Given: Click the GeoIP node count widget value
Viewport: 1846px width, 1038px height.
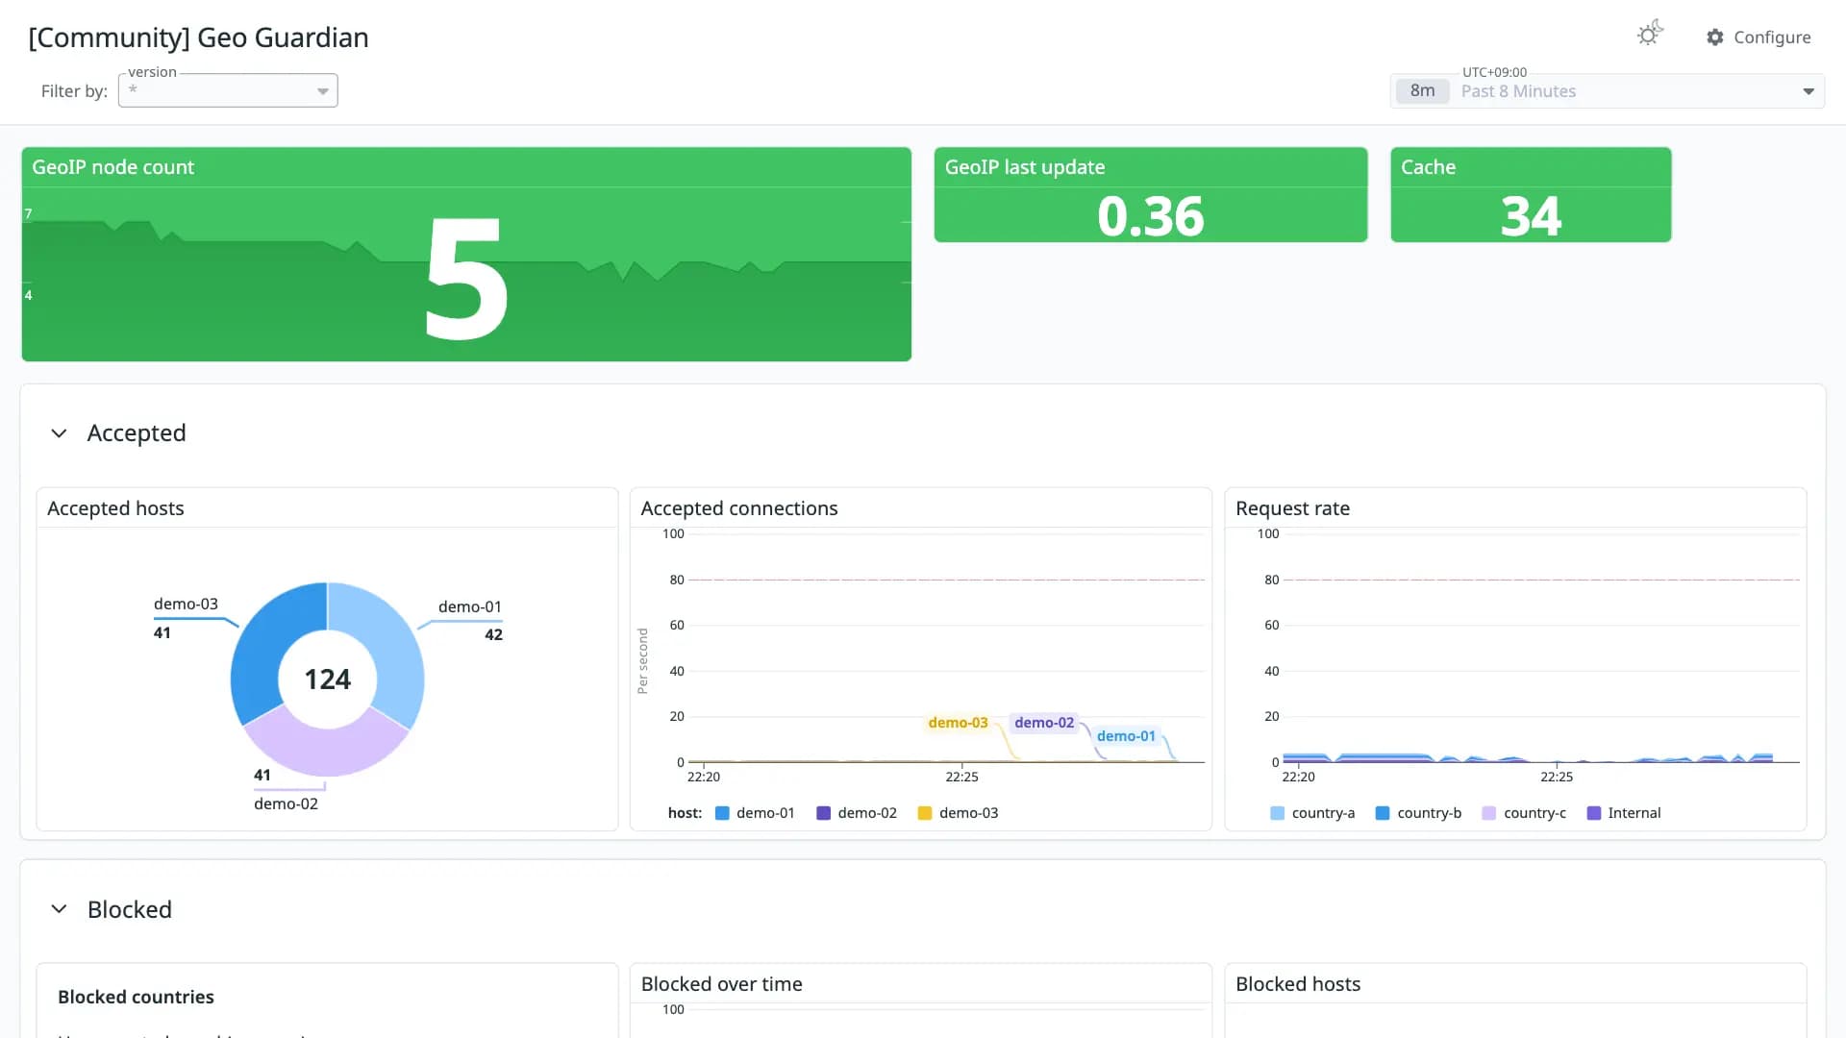Looking at the screenshot, I should (x=466, y=278).
